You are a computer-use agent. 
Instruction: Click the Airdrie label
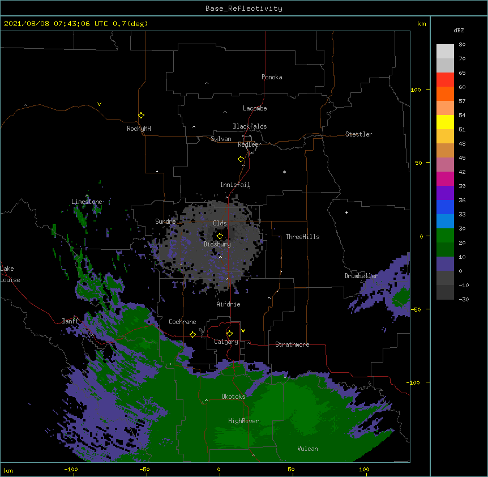click(x=228, y=304)
